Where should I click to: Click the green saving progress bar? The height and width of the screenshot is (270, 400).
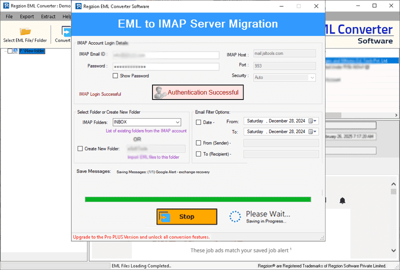point(198,199)
